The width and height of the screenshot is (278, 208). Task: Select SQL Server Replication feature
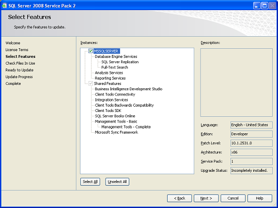point(120,62)
